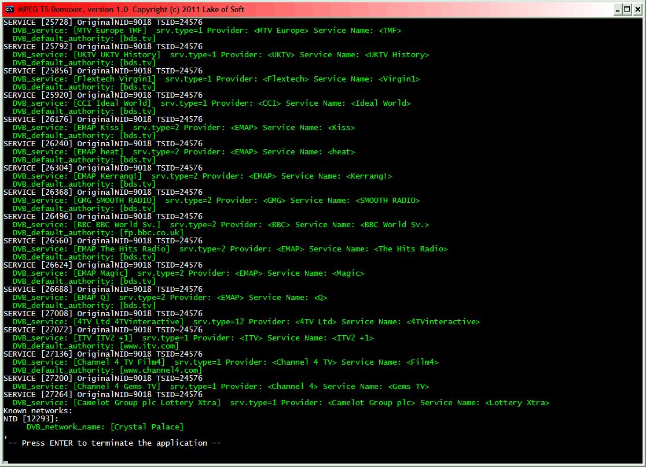
Task: Click the EMAP The Hits Radio DVB_service line
Action: (x=230, y=249)
